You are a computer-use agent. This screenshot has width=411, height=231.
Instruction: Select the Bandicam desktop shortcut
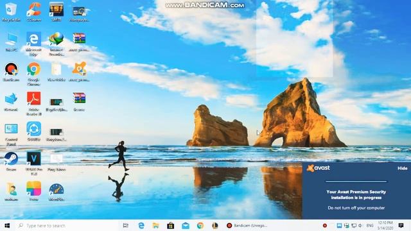11,71
